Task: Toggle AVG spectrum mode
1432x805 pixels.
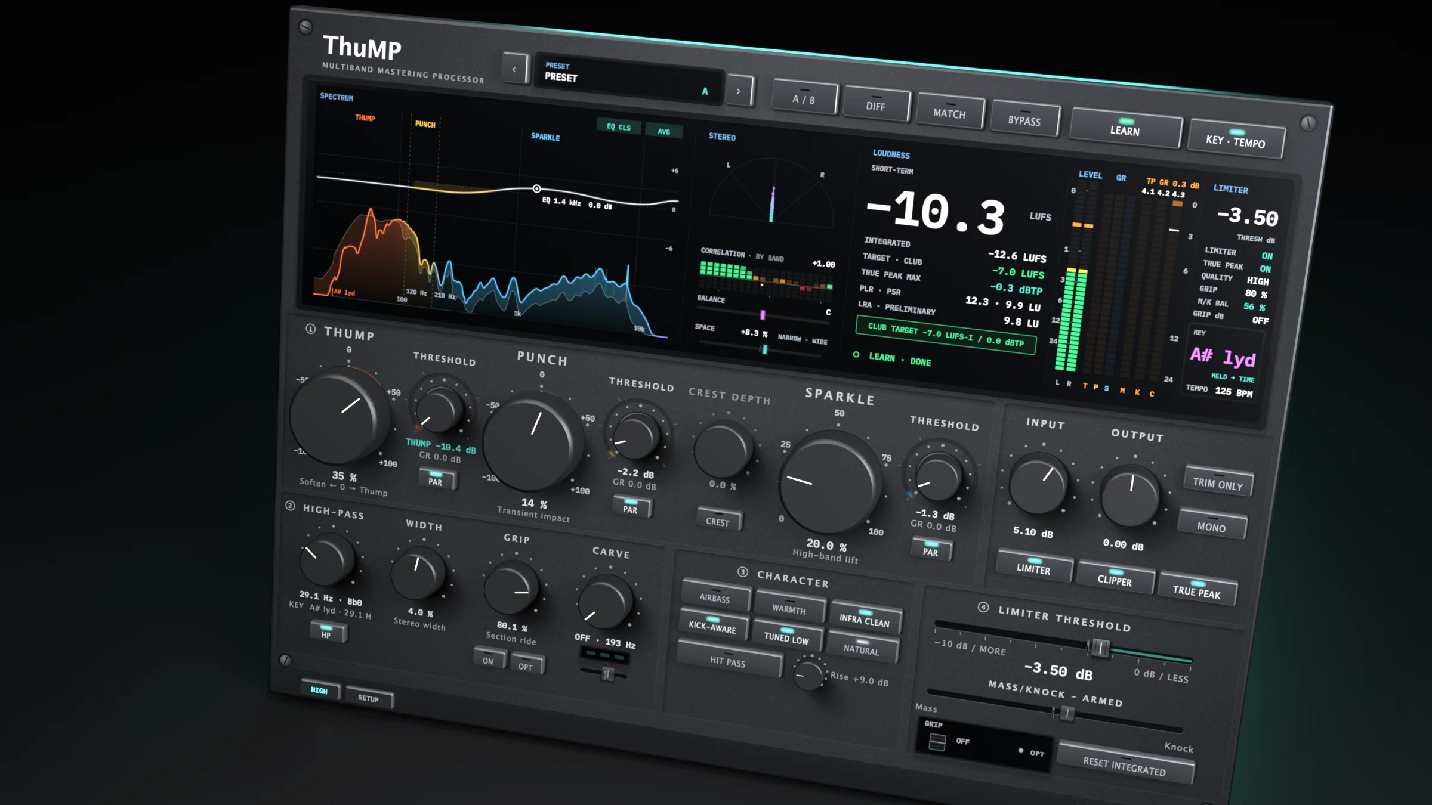Action: [664, 131]
